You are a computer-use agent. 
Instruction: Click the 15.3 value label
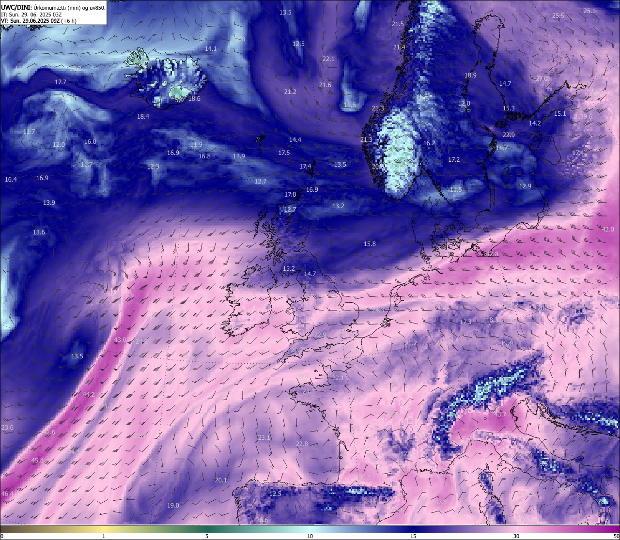click(509, 108)
